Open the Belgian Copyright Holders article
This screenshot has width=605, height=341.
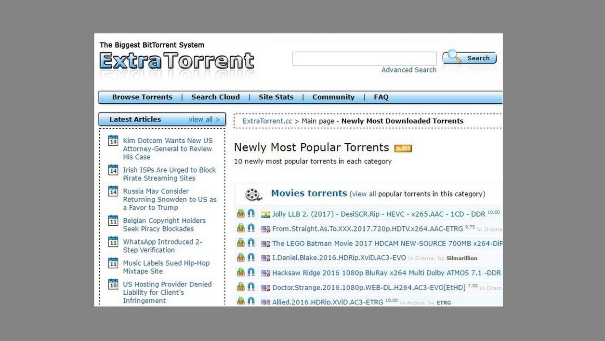164,225
